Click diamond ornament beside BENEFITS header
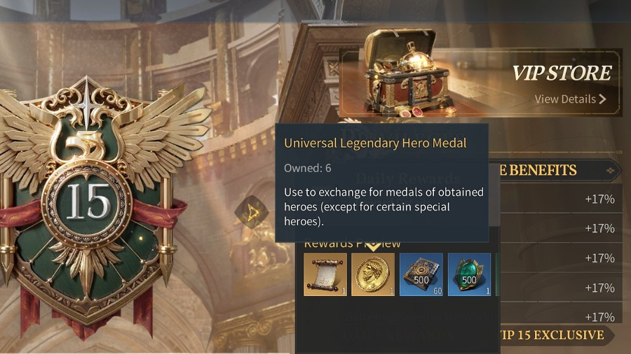The height and width of the screenshot is (354, 631). coord(611,171)
